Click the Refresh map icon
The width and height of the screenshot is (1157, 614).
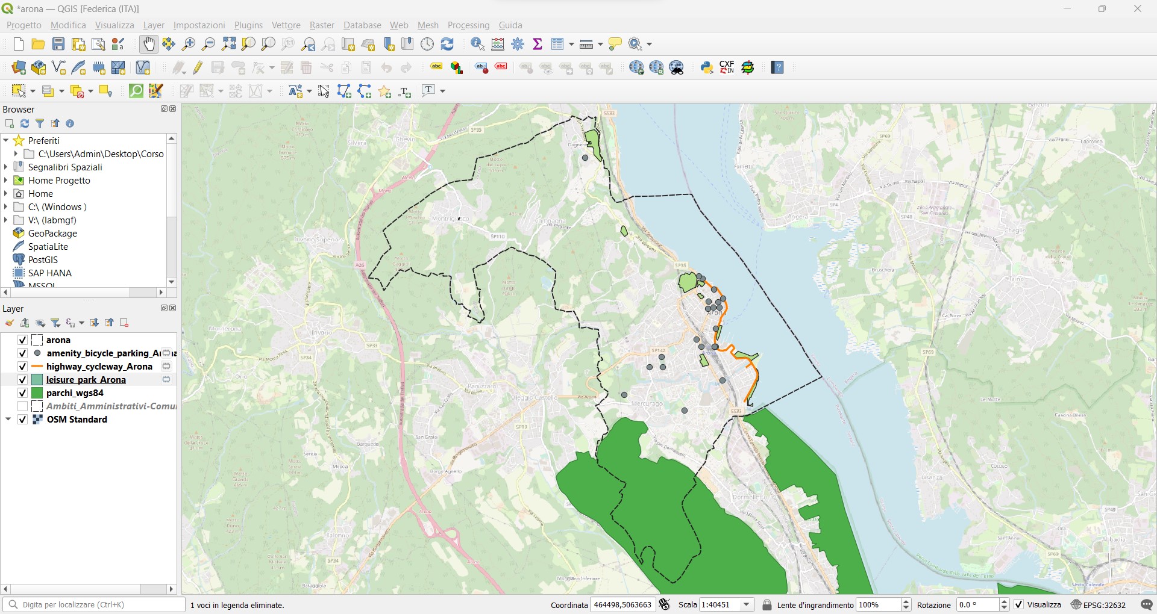pyautogui.click(x=448, y=45)
